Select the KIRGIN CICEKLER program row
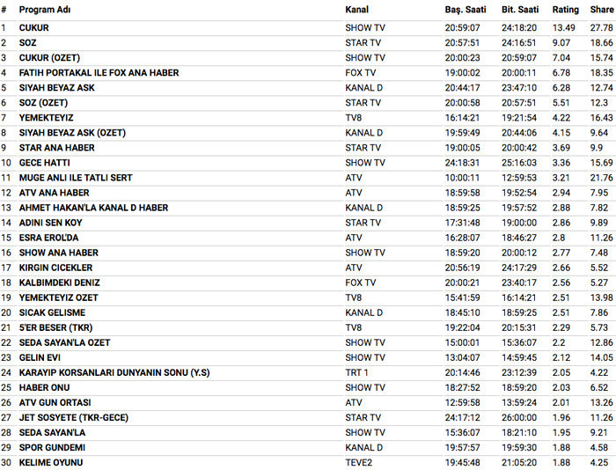 [x=55, y=268]
